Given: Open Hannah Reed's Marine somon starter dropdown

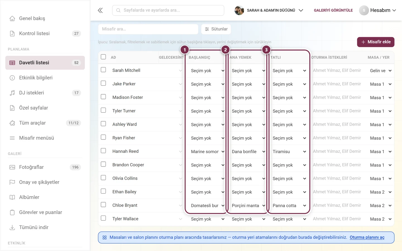Looking at the screenshot, I should click(x=208, y=152).
